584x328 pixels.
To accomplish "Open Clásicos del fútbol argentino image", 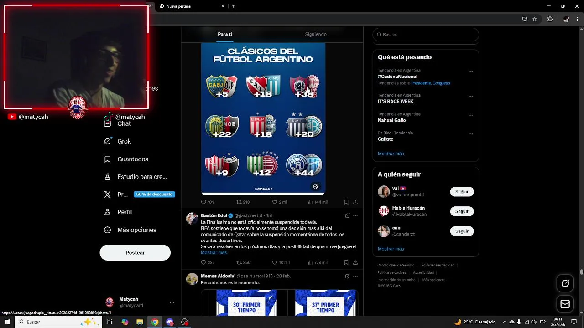I will coord(263,118).
